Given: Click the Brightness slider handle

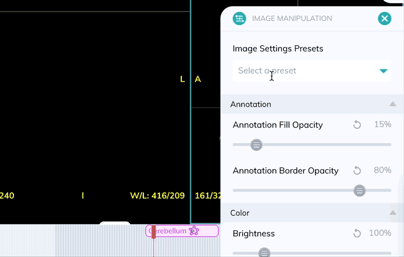Looking at the screenshot, I should [264, 253].
